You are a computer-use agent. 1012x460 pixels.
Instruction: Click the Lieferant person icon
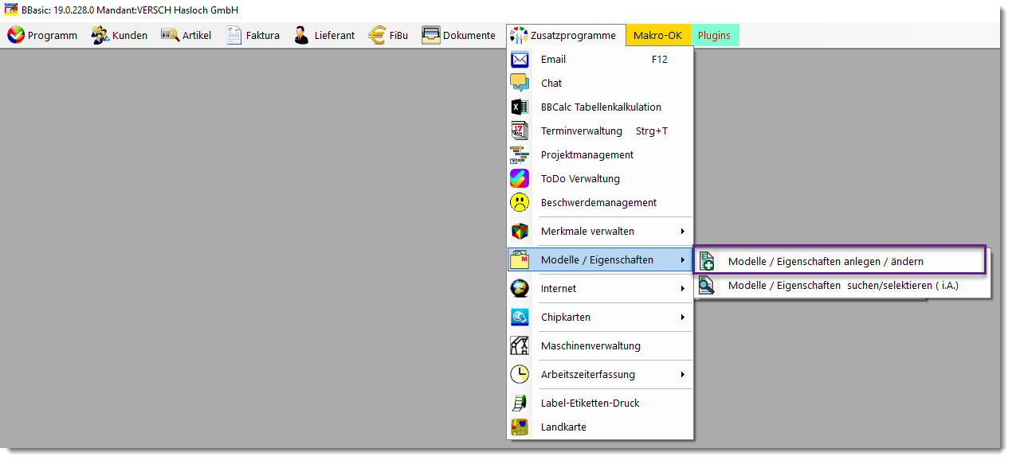point(301,35)
